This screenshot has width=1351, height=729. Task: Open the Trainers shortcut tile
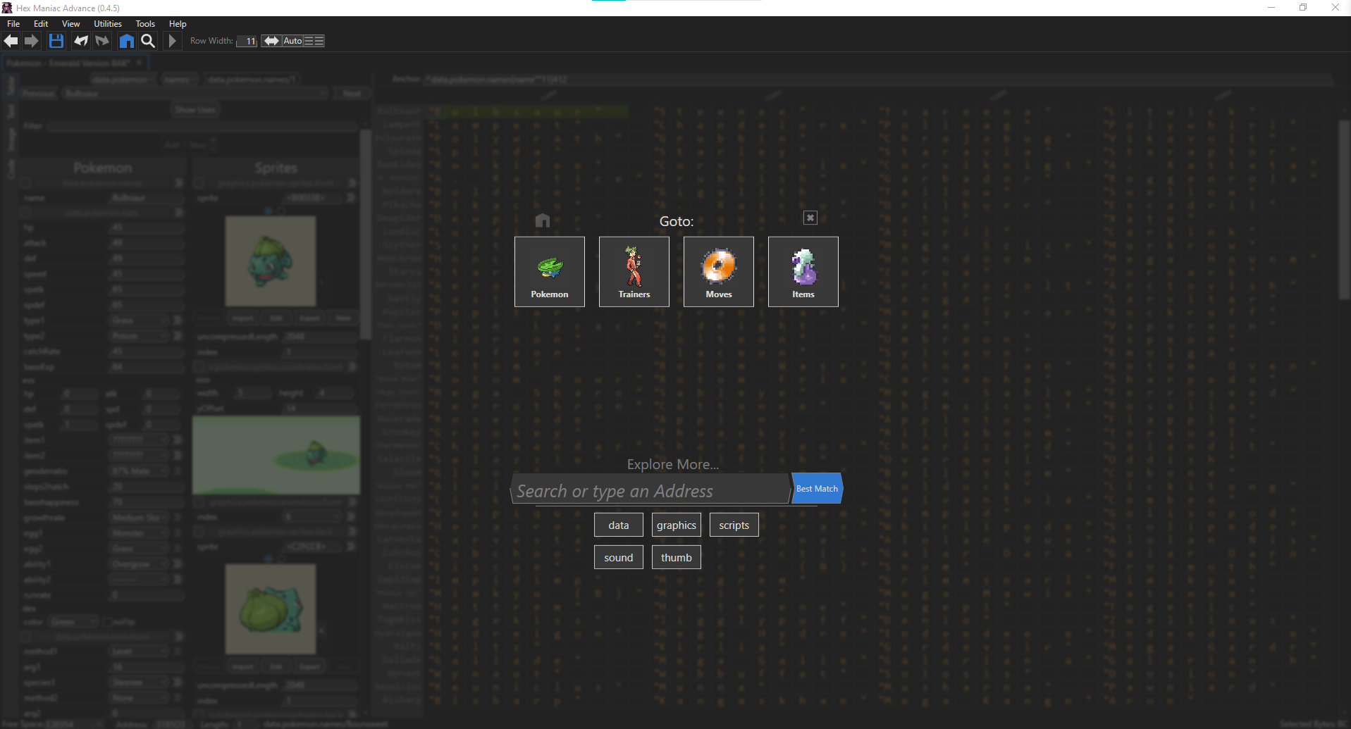tap(634, 271)
